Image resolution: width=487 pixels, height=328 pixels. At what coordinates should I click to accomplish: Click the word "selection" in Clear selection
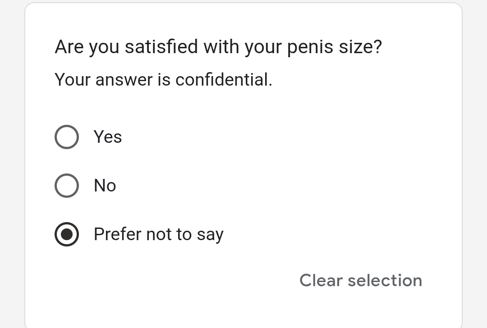[385, 280]
